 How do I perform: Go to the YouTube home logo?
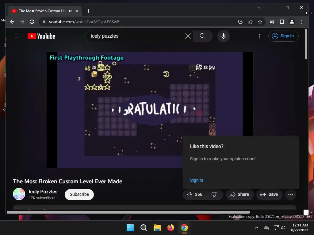(x=41, y=36)
